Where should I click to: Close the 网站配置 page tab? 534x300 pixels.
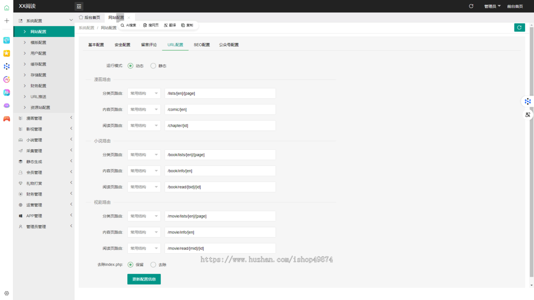pyautogui.click(x=129, y=18)
